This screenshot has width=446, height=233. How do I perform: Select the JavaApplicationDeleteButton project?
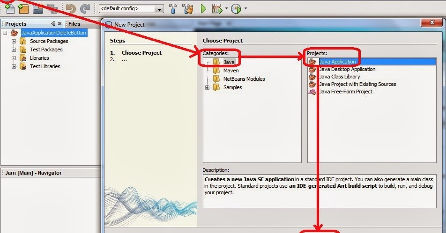point(54,33)
